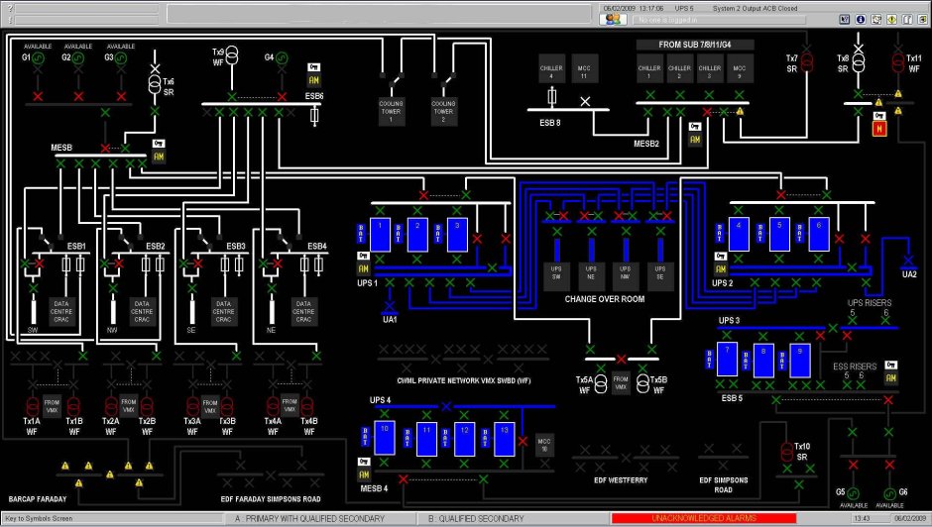Click the Tx7 SR transformer symbol
Screen dimensions: 932x527
807,61
